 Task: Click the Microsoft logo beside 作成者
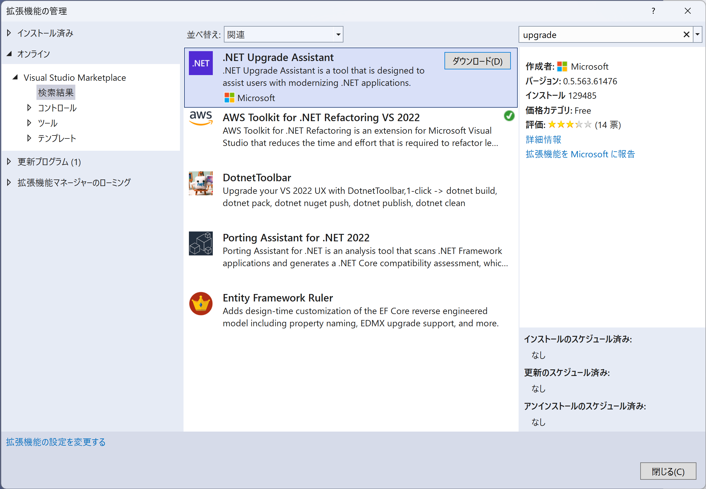562,66
